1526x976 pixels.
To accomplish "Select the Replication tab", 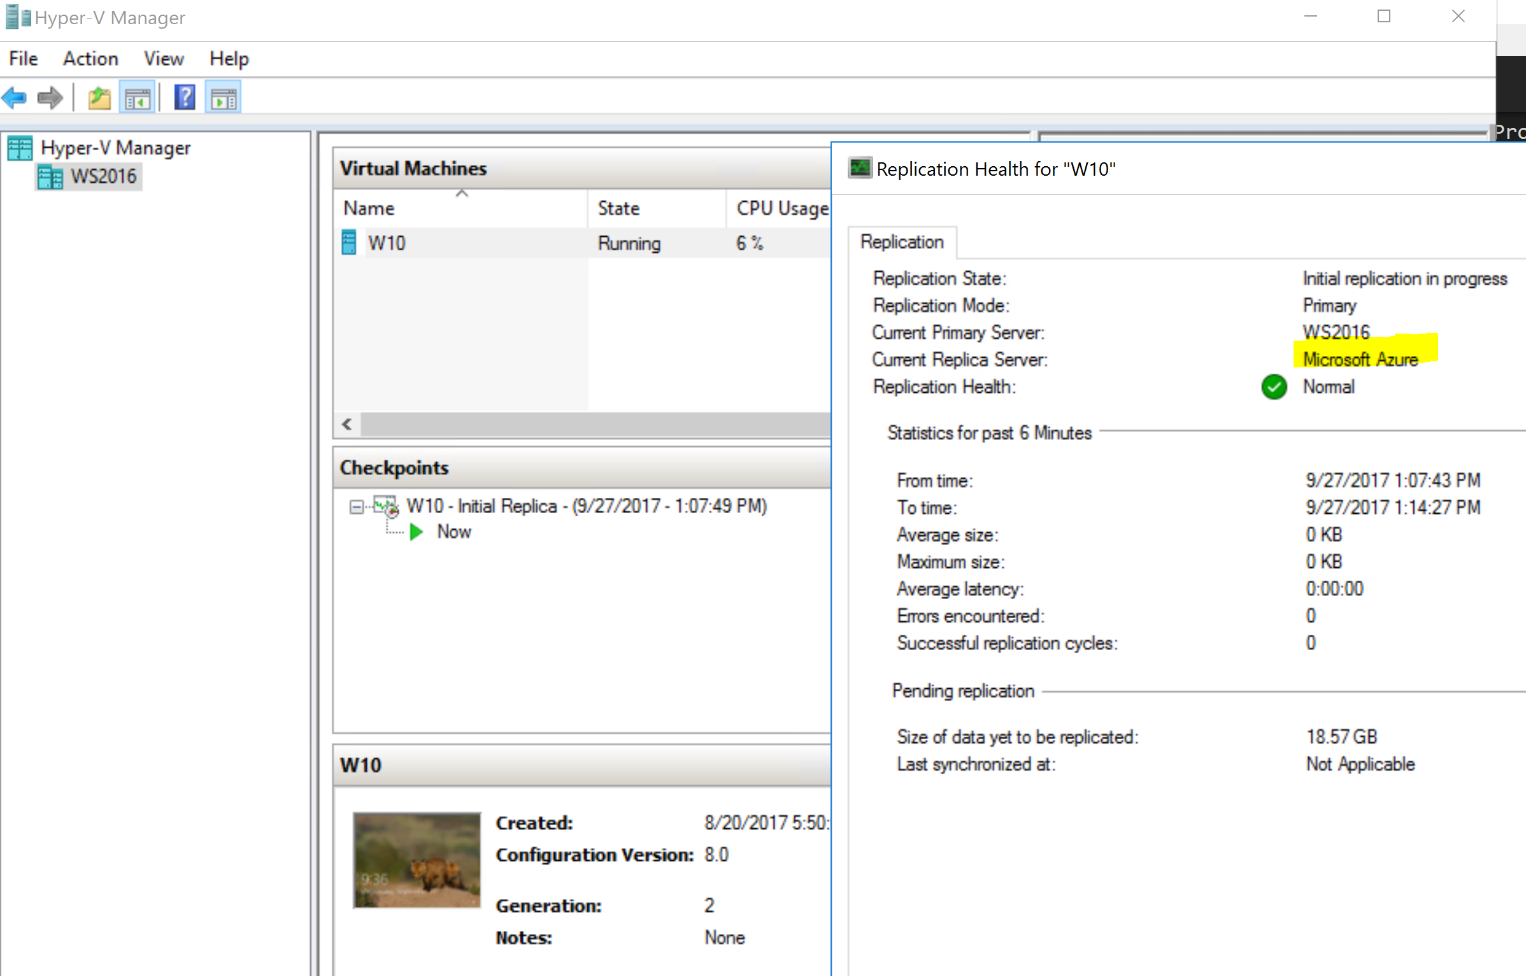I will click(901, 242).
